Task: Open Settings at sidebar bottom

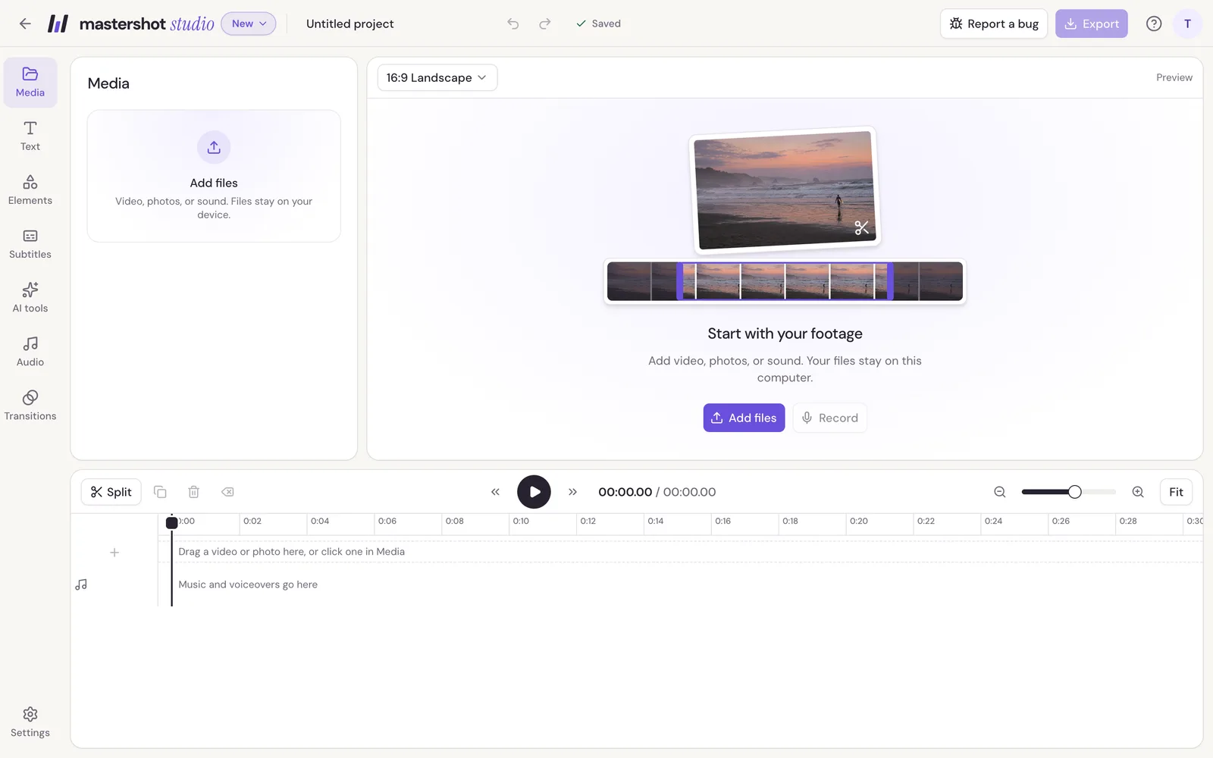Action: [x=30, y=722]
